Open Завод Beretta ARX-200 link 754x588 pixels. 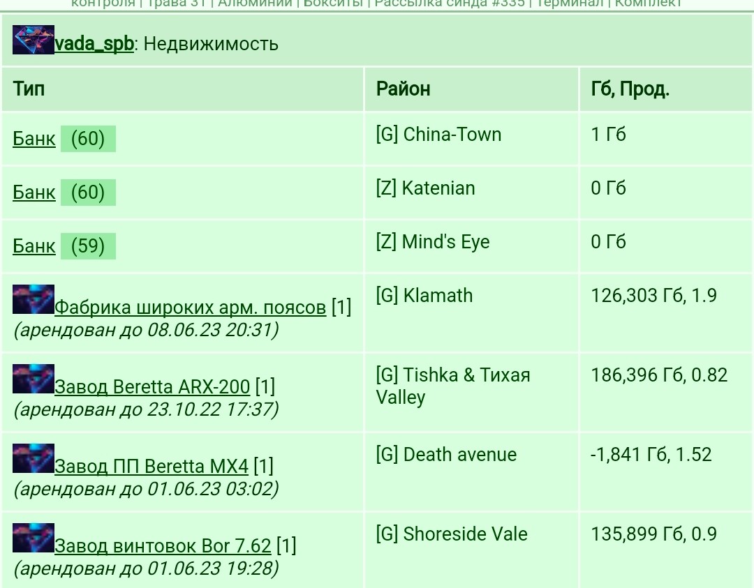[152, 386]
